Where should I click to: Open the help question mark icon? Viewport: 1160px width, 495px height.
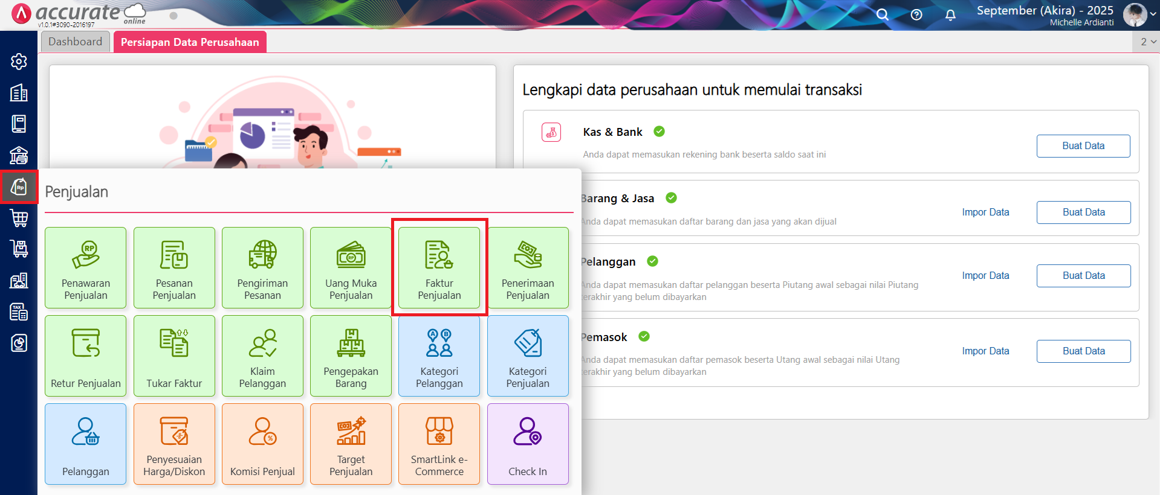(916, 14)
